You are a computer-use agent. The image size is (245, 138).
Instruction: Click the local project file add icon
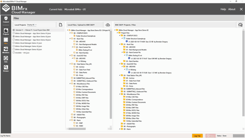[x=61, y=25]
